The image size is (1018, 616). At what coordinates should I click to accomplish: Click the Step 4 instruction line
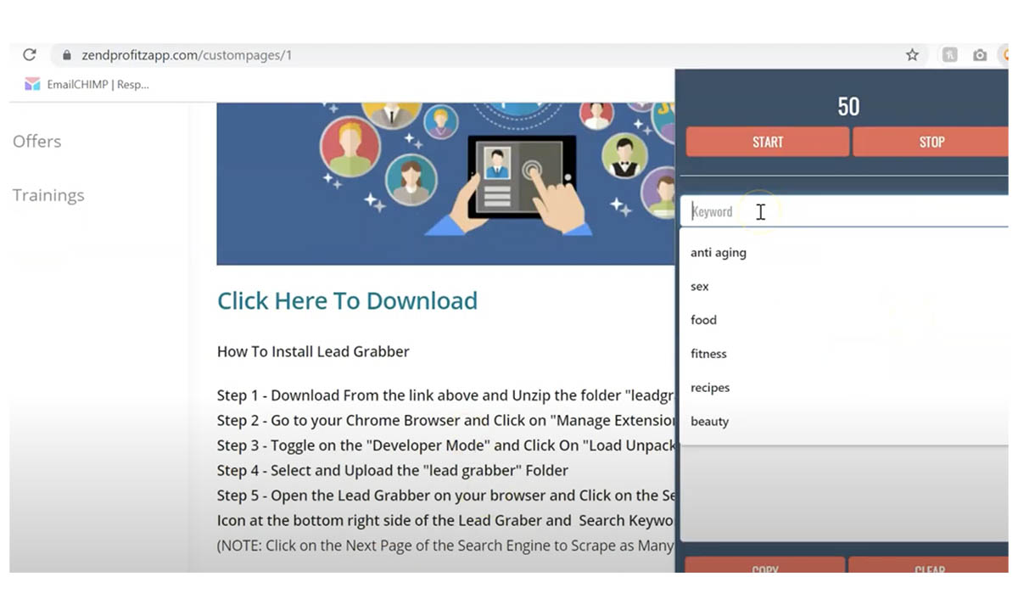click(393, 470)
